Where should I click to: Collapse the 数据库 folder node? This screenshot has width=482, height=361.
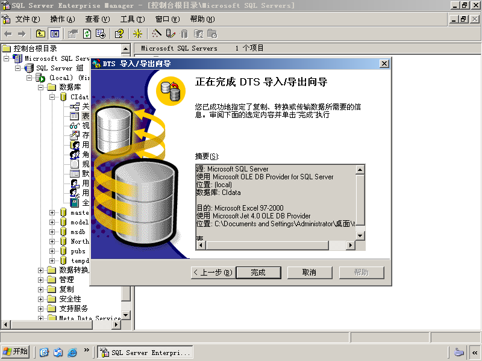pyautogui.click(x=40, y=87)
